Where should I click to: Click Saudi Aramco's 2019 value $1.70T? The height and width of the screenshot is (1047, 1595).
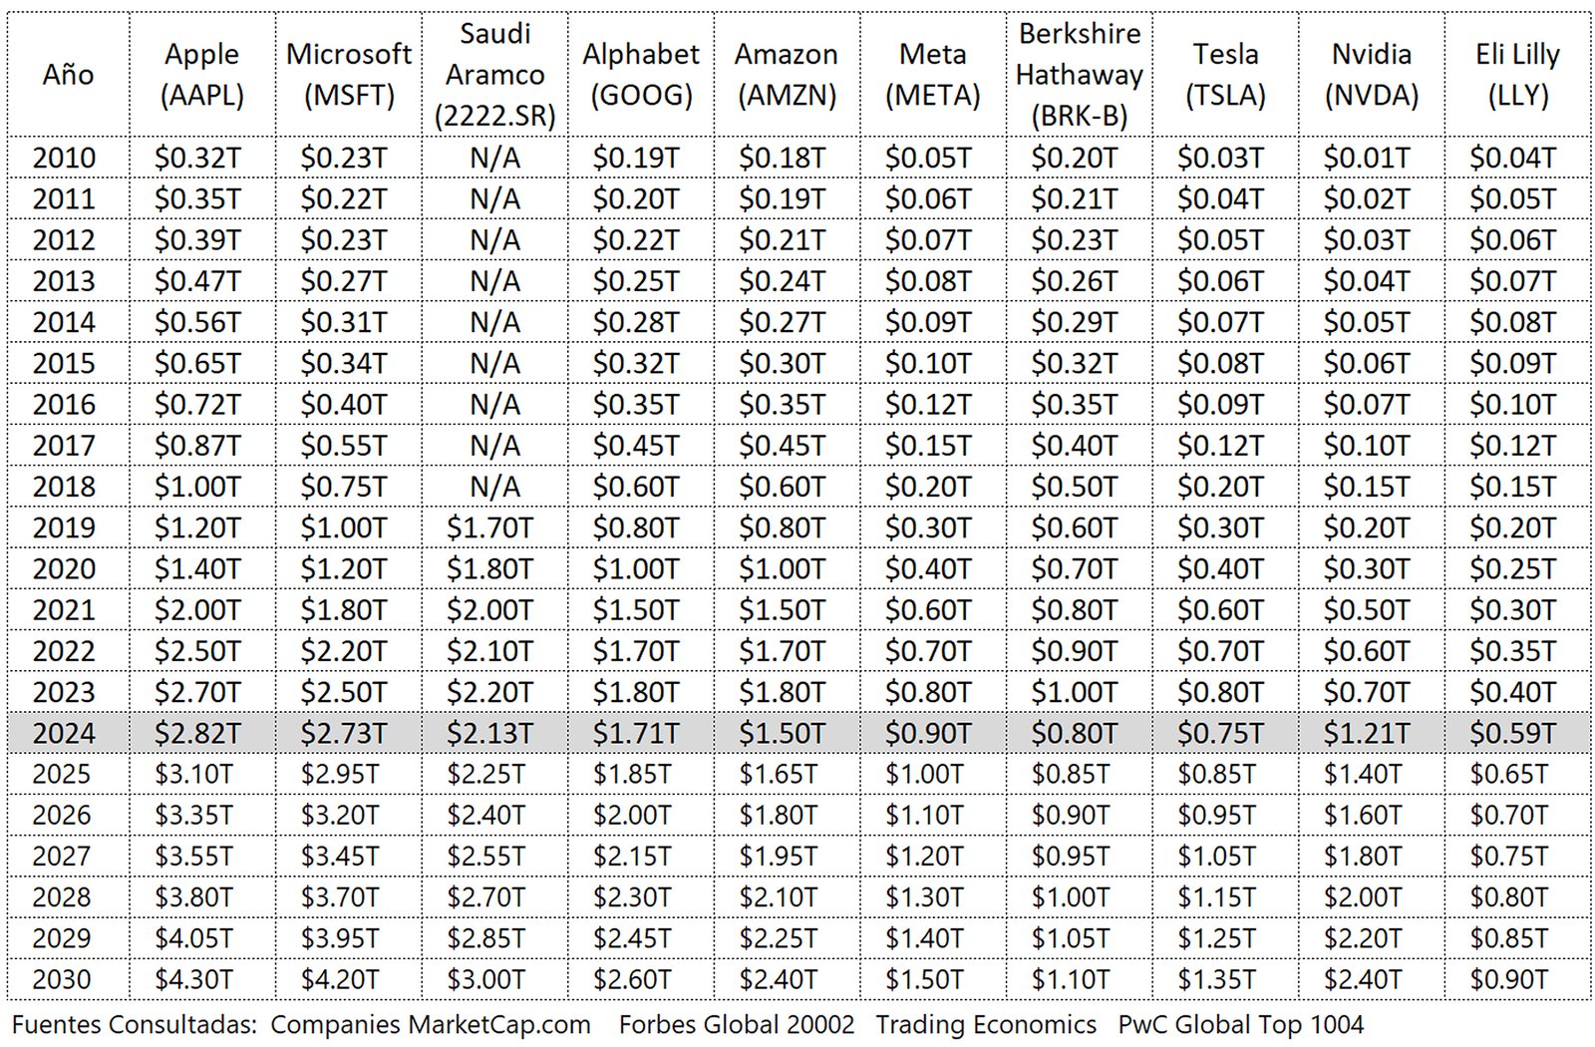point(489,527)
